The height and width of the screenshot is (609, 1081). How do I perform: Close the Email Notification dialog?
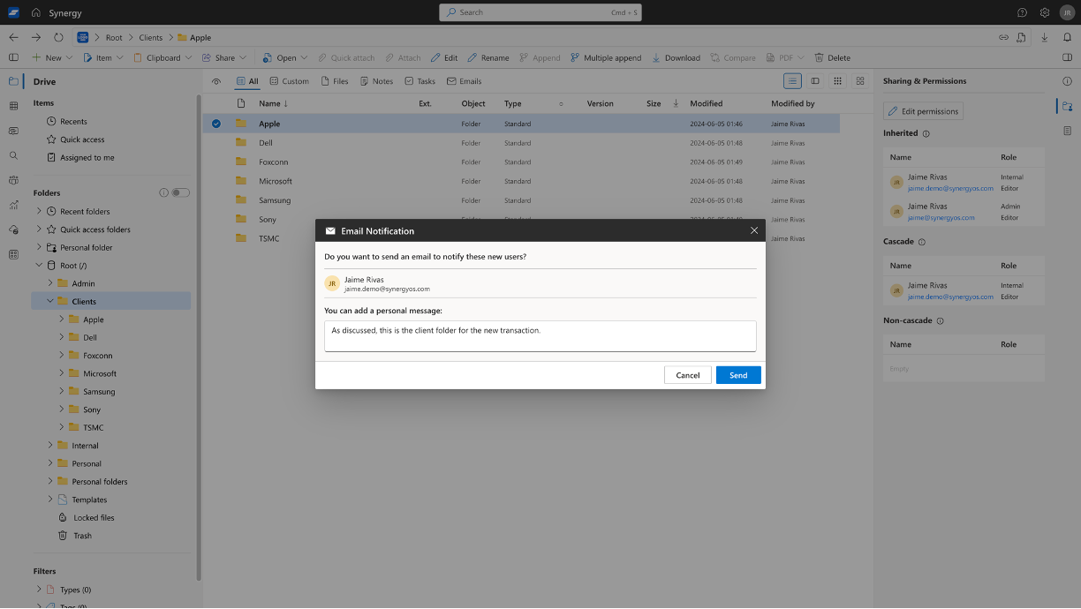754,230
